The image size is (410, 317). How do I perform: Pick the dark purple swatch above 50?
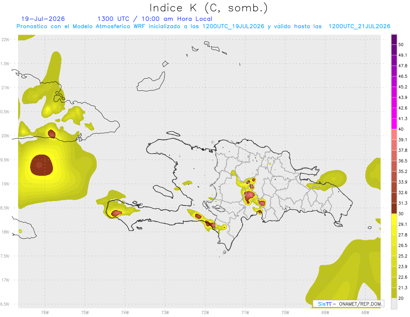(394, 39)
